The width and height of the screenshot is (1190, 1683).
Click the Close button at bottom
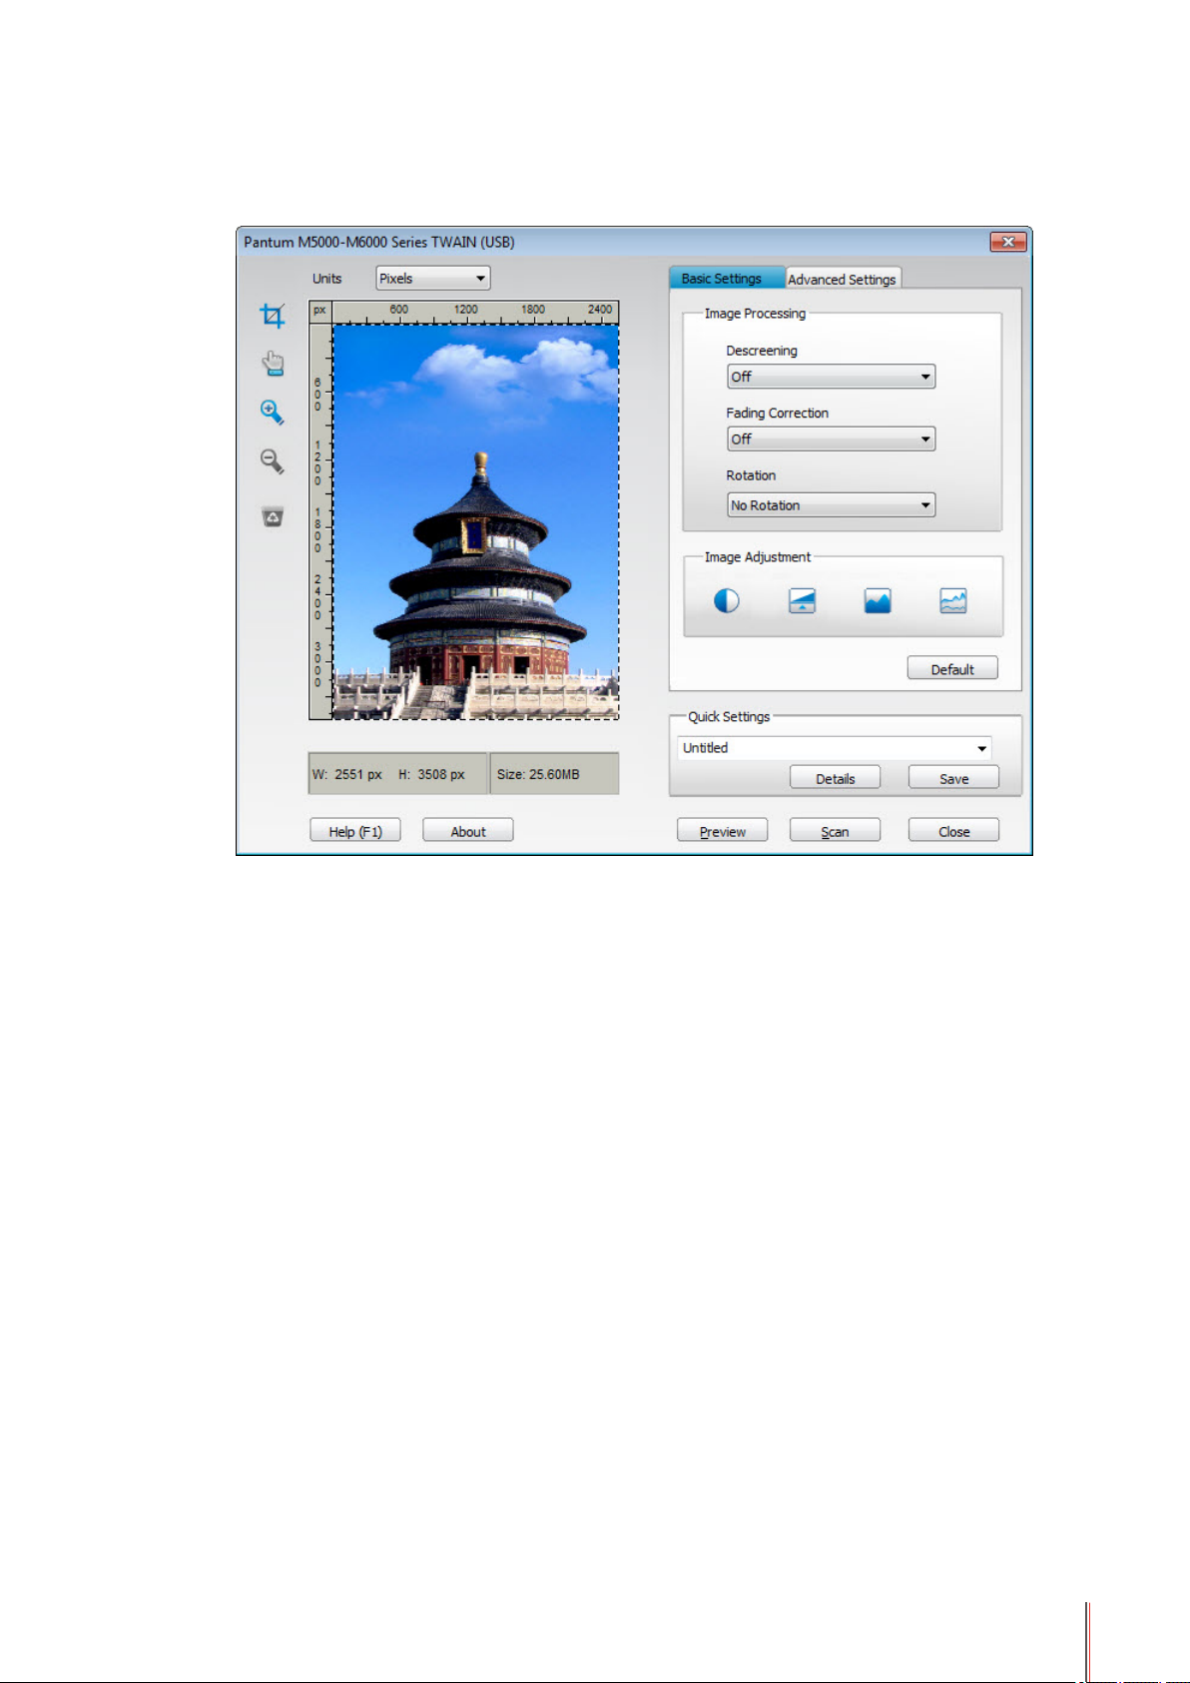point(953,831)
